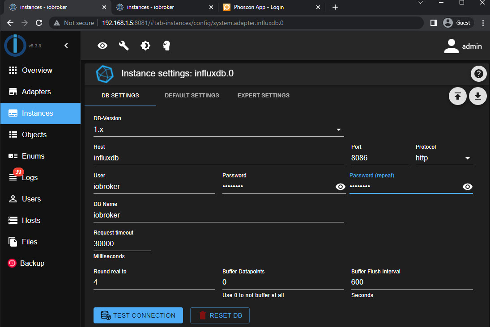This screenshot has height=327, width=490.
Task: Open a new browser tab
Action: [335, 7]
